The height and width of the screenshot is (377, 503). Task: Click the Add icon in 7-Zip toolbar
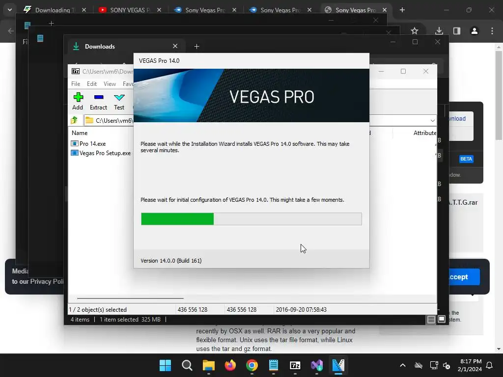coord(78,101)
